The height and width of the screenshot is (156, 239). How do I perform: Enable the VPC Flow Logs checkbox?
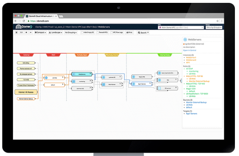coord(112,33)
